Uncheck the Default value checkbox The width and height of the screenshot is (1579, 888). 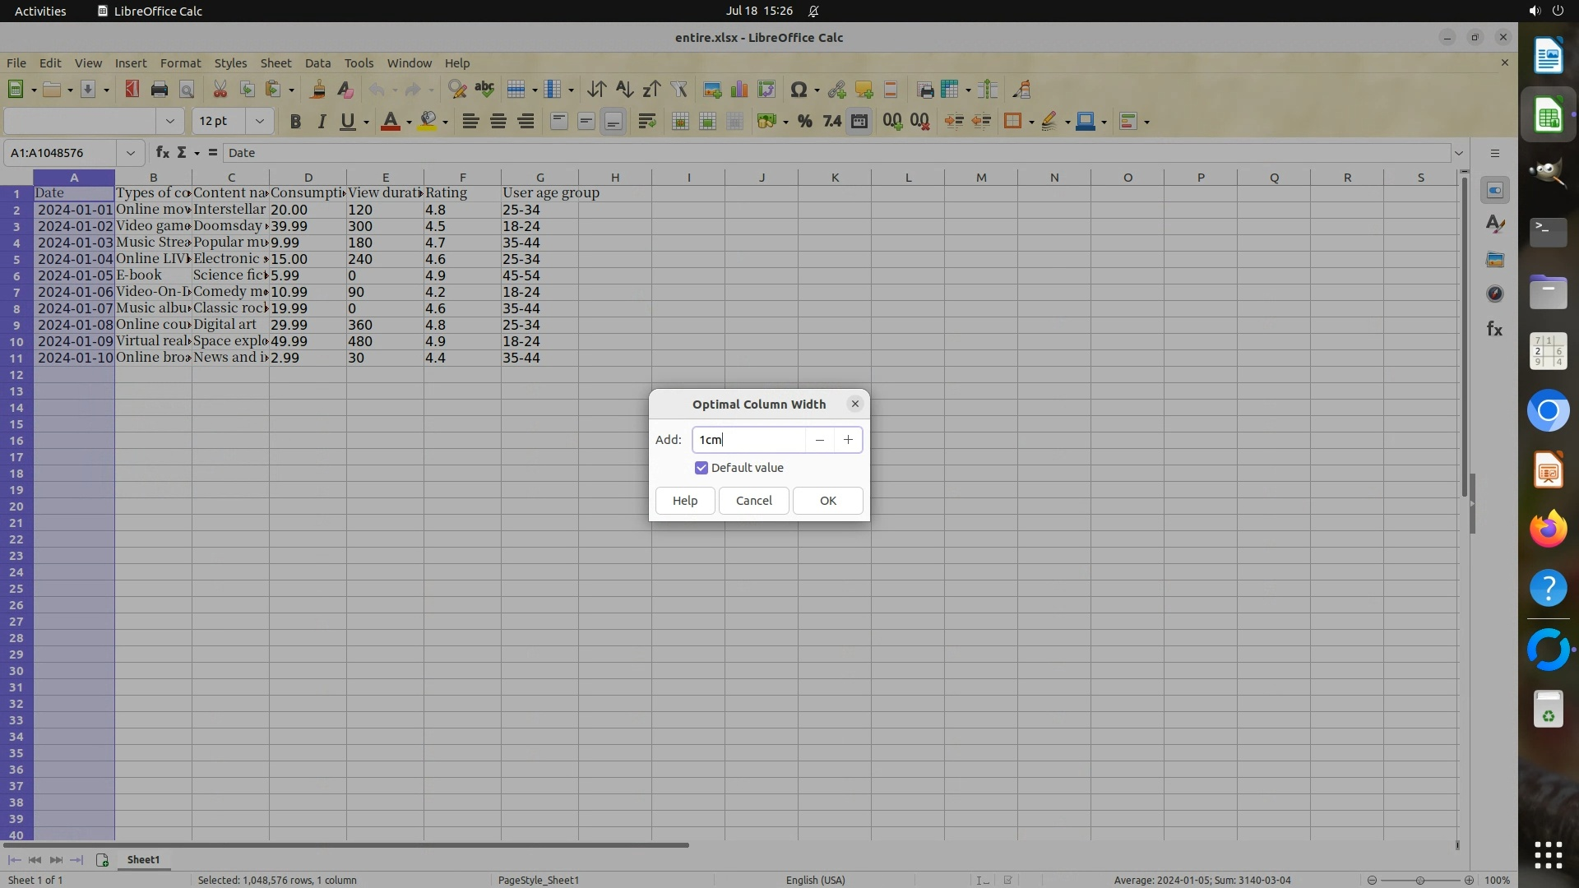[702, 468]
